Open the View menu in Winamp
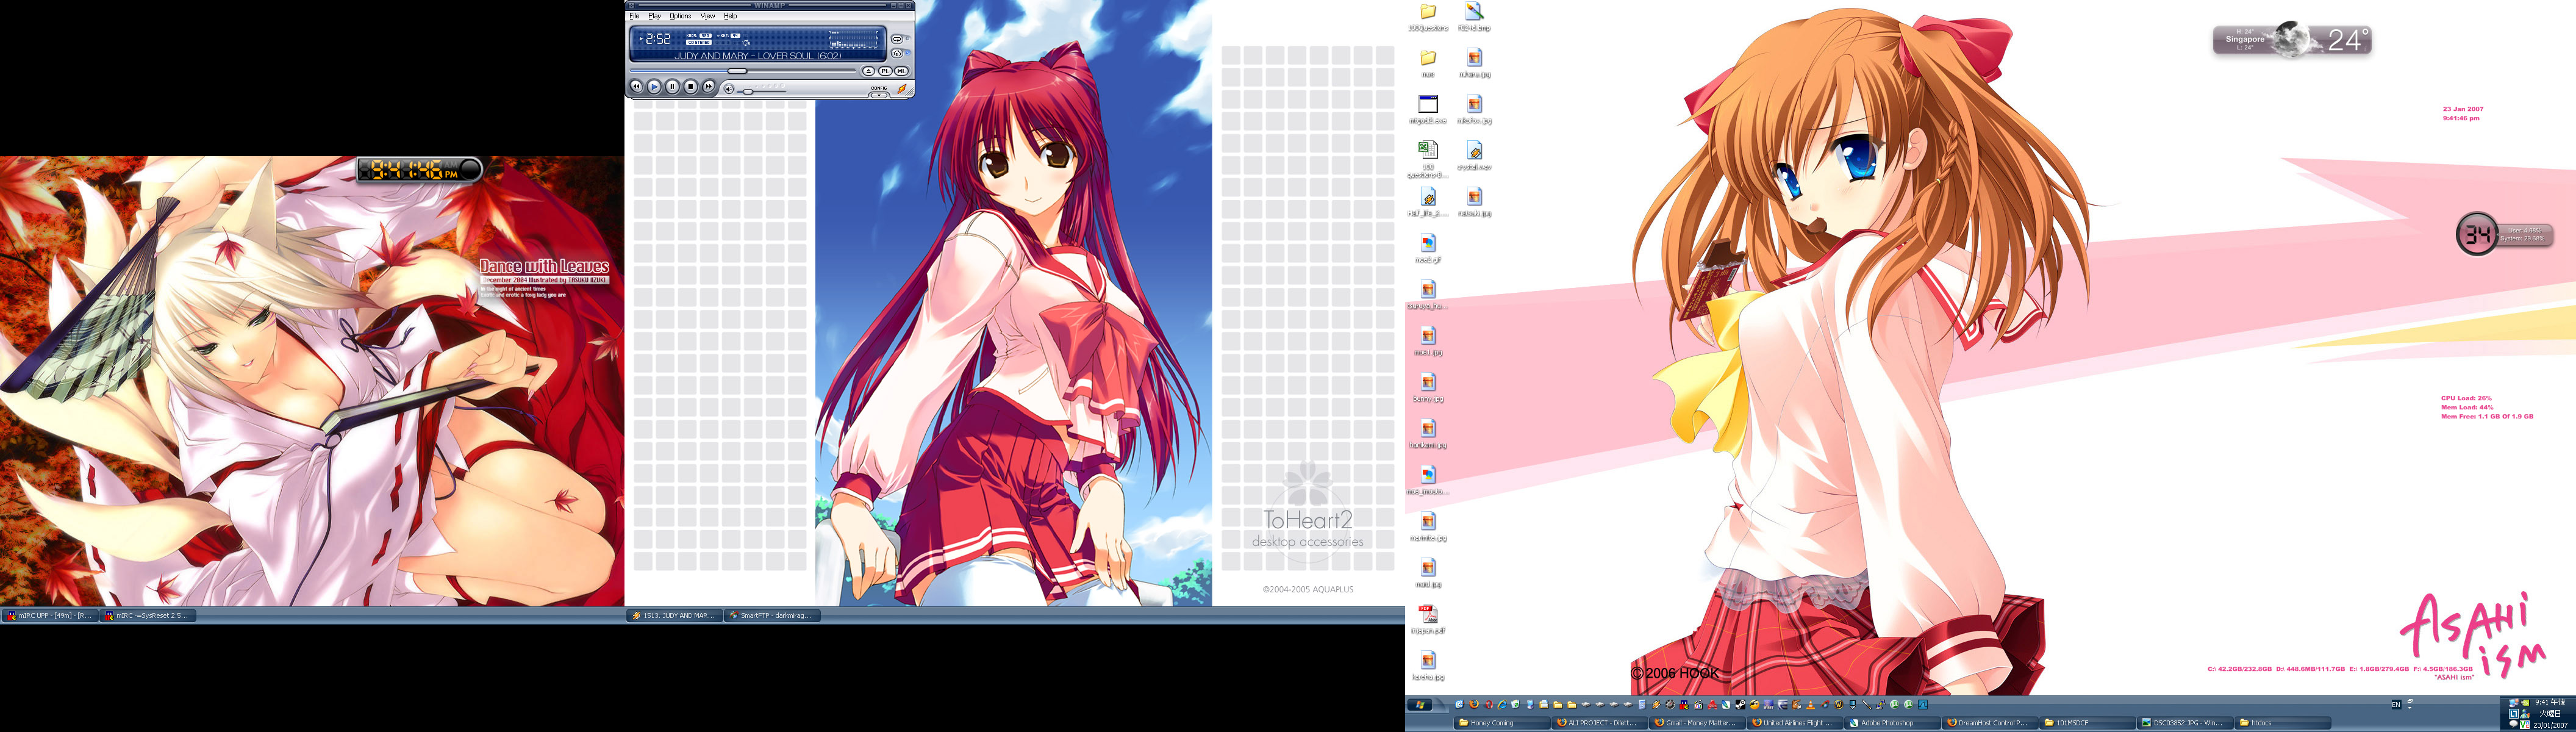 tap(708, 16)
